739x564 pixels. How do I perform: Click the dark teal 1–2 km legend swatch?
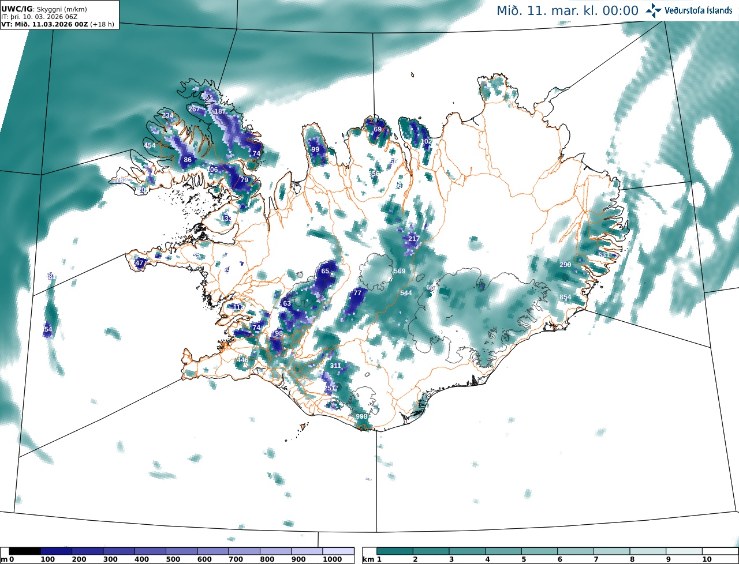pos(395,552)
